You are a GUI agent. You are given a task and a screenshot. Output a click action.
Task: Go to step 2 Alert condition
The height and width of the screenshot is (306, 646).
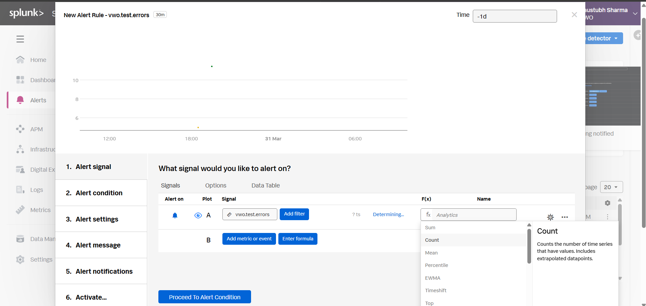[x=101, y=193]
